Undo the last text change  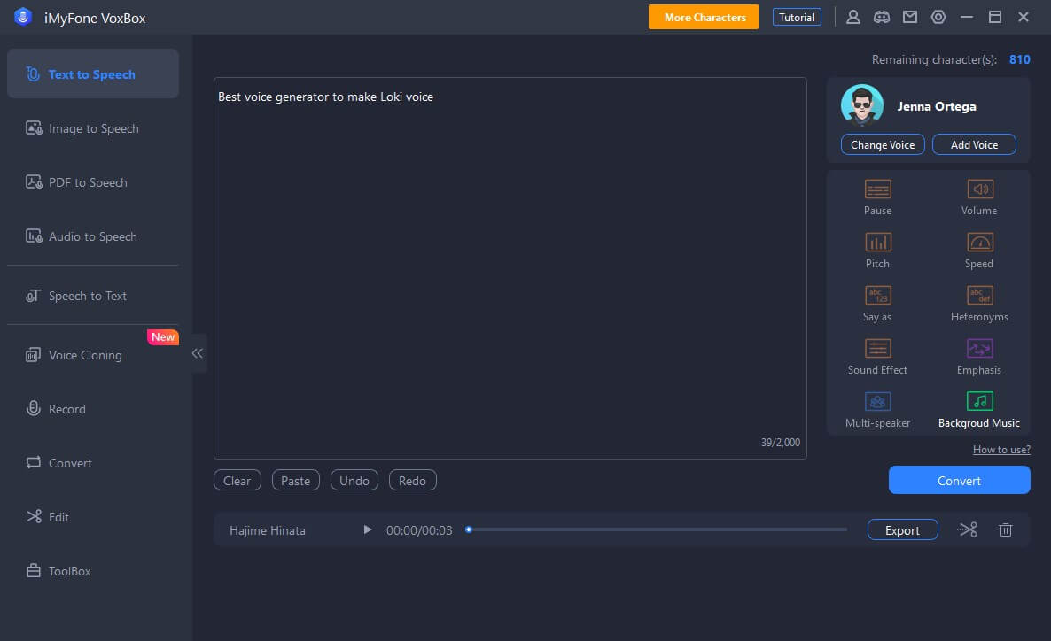click(354, 480)
